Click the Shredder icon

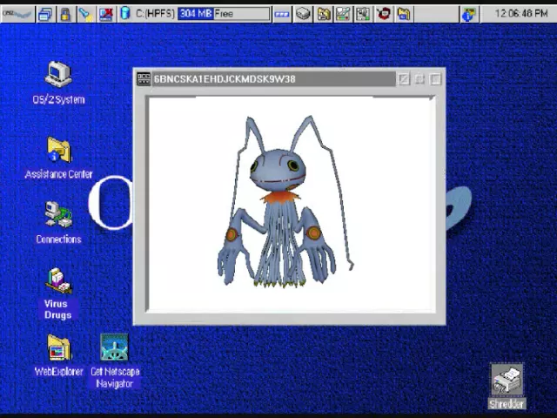[x=507, y=380]
